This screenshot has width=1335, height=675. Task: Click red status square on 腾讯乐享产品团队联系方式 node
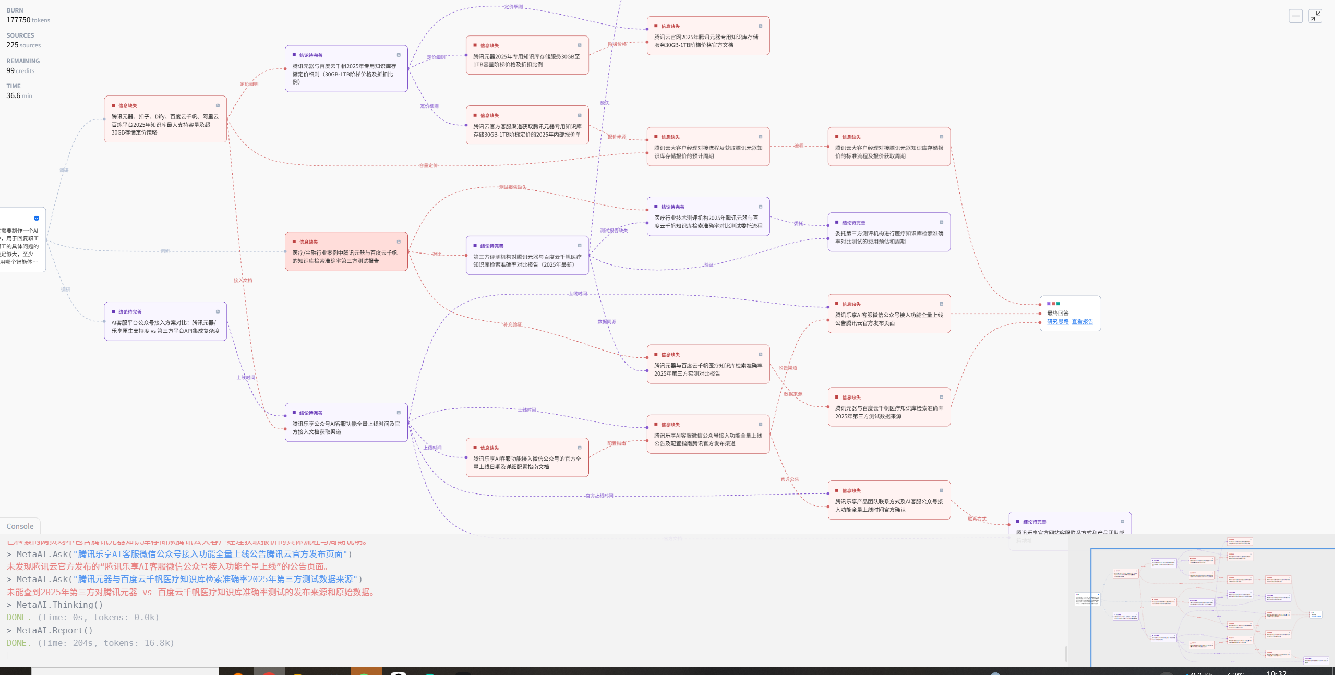(x=837, y=491)
